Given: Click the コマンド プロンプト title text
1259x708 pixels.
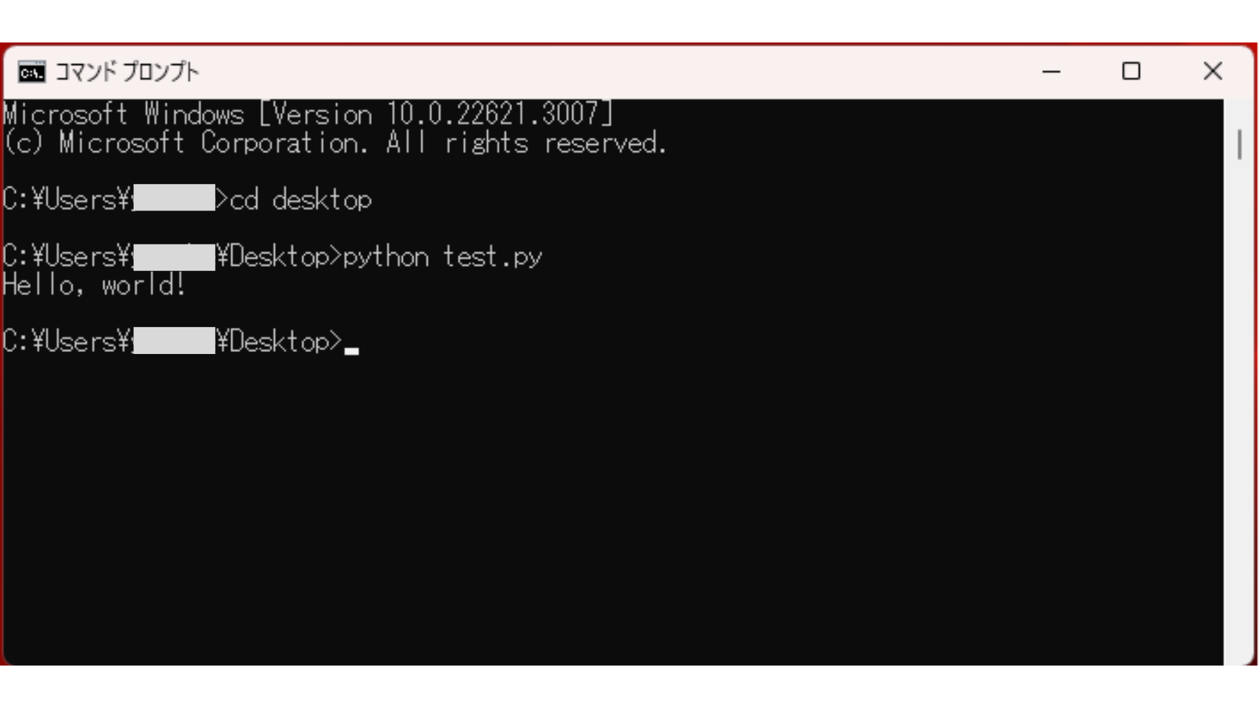Looking at the screenshot, I should pos(127,72).
